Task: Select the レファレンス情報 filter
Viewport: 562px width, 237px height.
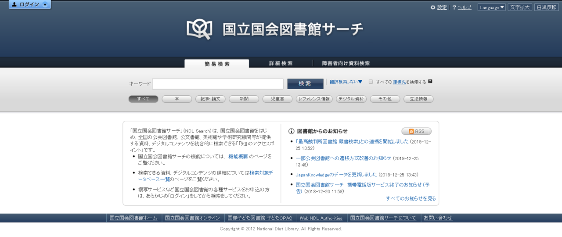Action: 314,99
